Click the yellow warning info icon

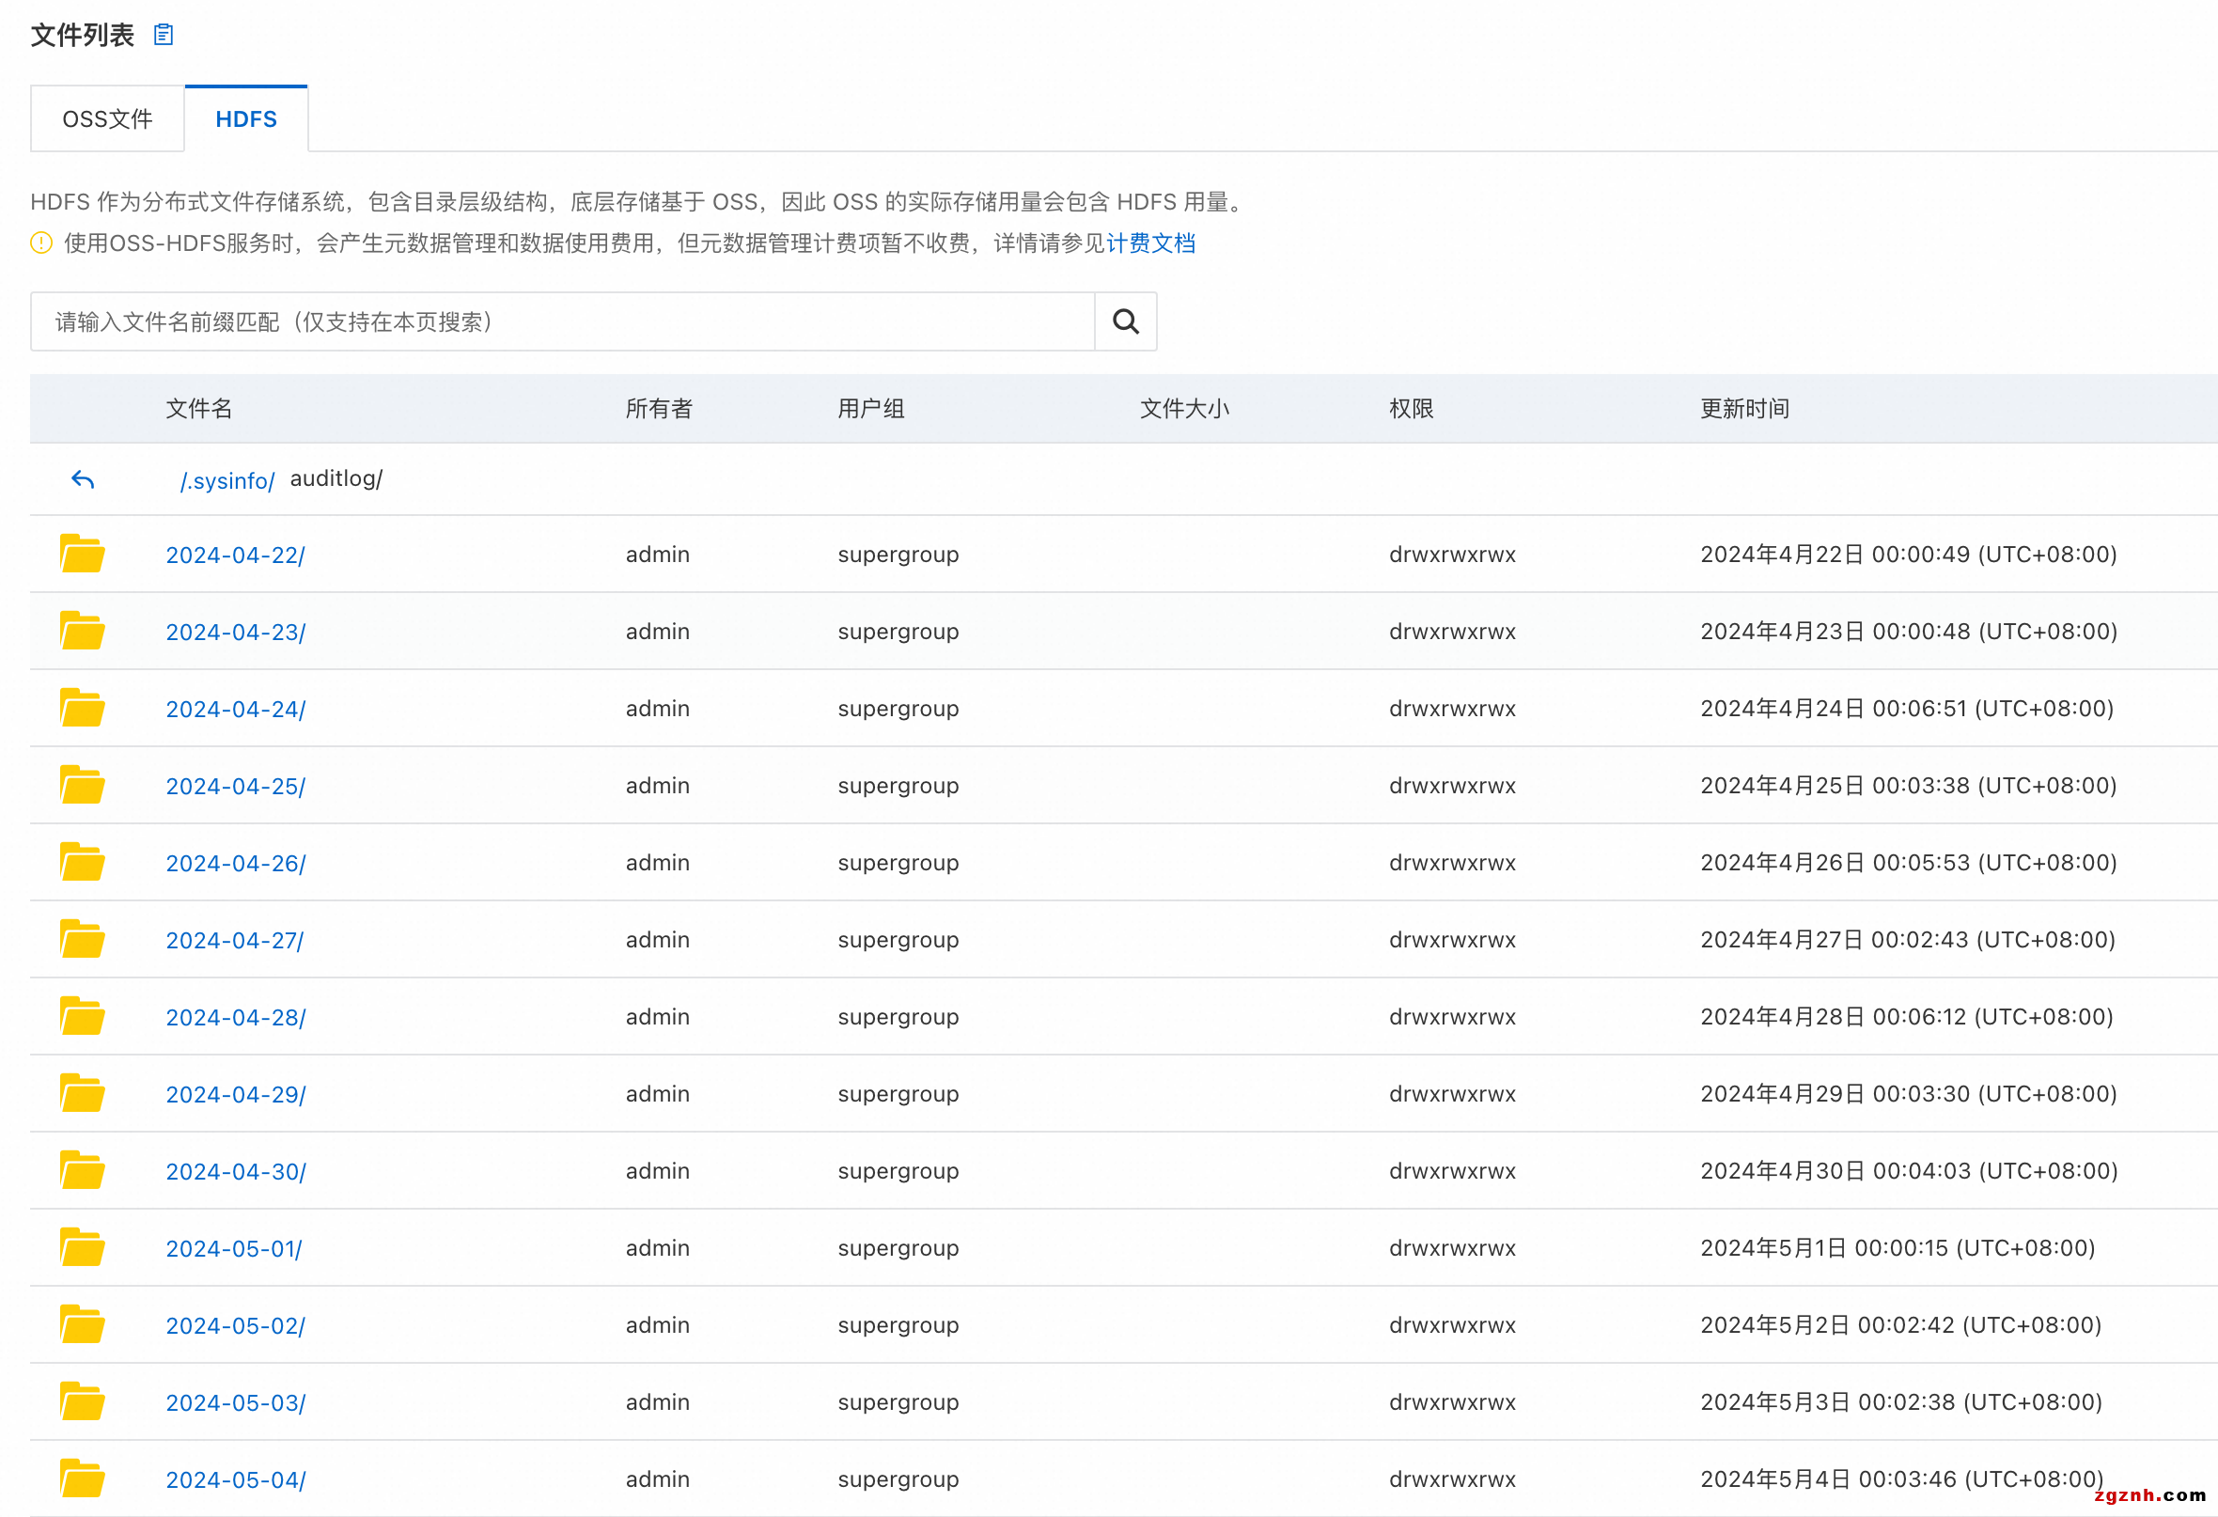click(x=41, y=243)
